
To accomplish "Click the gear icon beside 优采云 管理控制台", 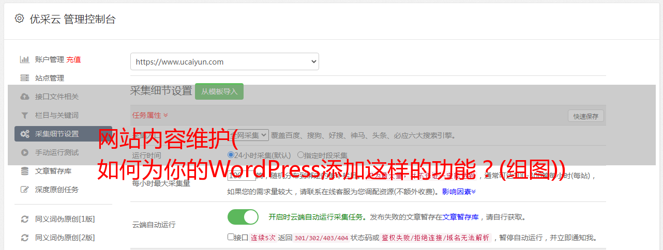I will [19, 19].
